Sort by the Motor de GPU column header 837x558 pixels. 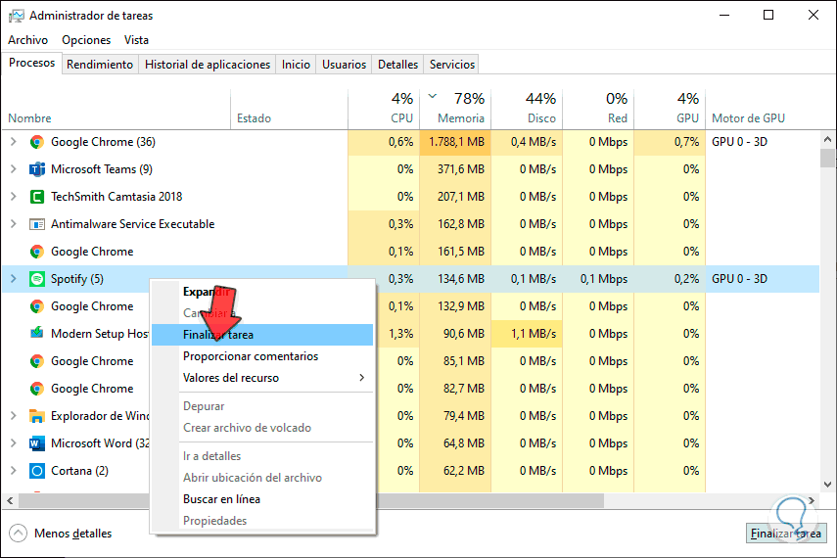coord(763,110)
